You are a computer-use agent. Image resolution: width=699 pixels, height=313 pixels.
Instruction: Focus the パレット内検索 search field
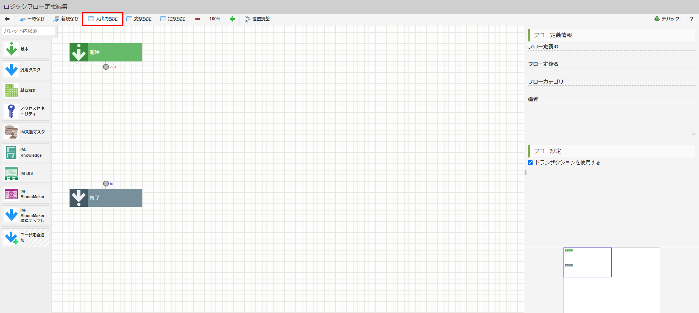[29, 31]
